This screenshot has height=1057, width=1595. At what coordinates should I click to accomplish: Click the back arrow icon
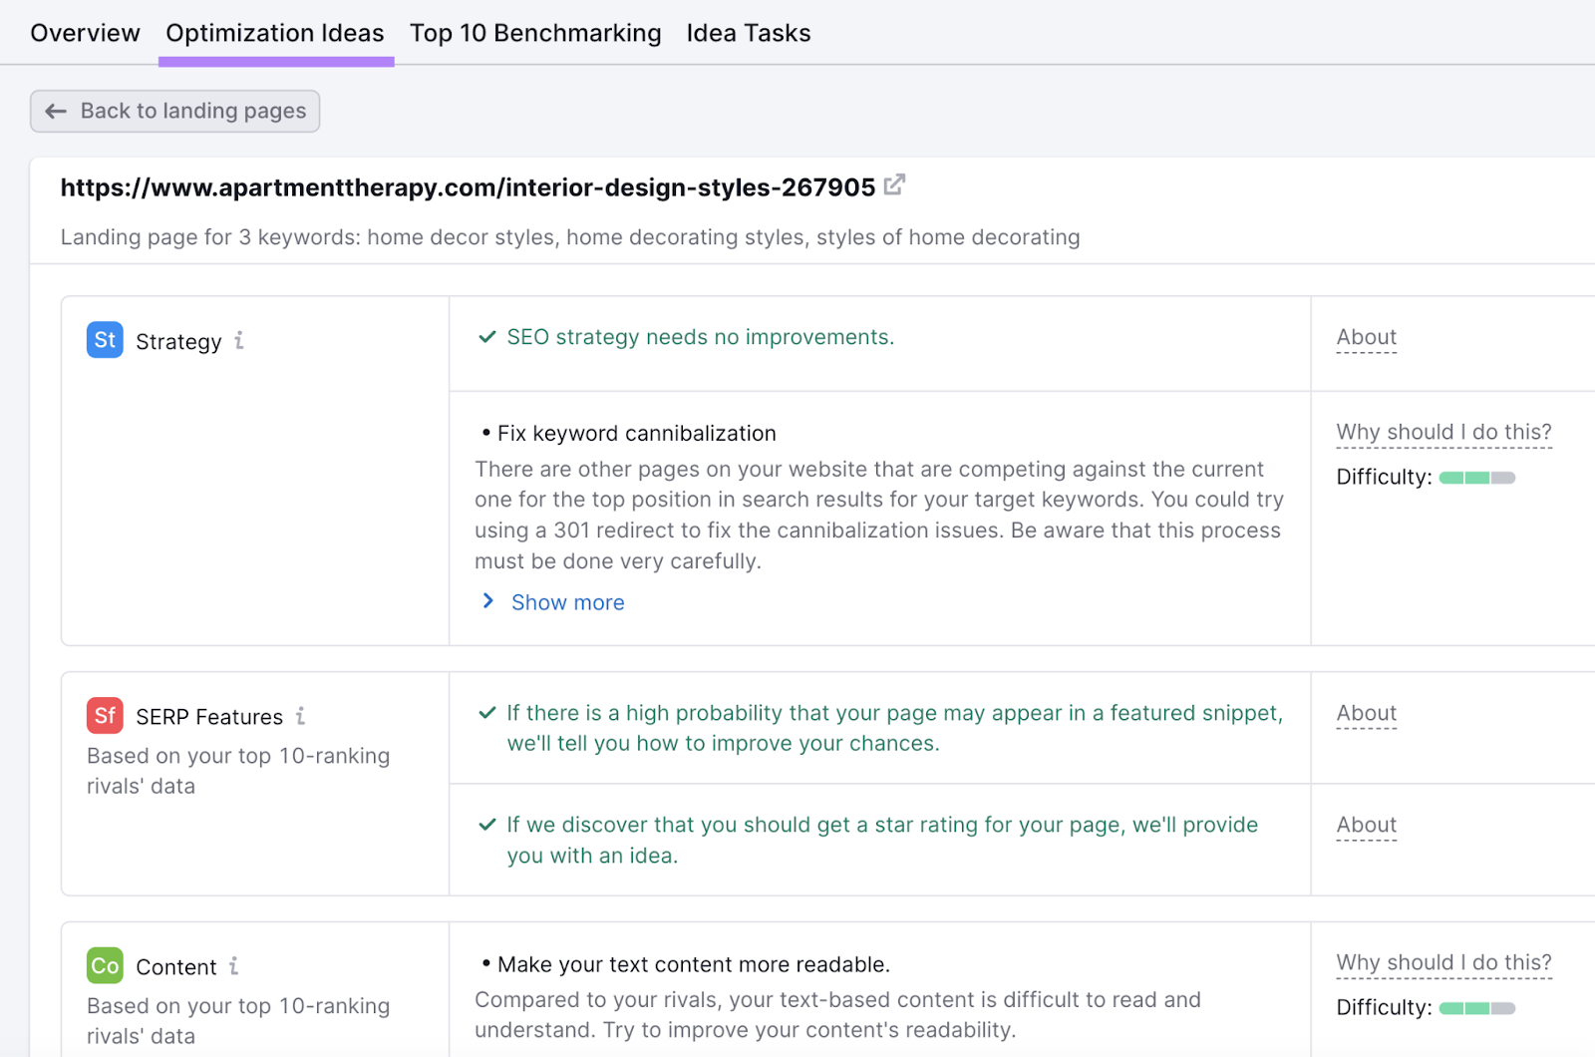click(x=56, y=111)
